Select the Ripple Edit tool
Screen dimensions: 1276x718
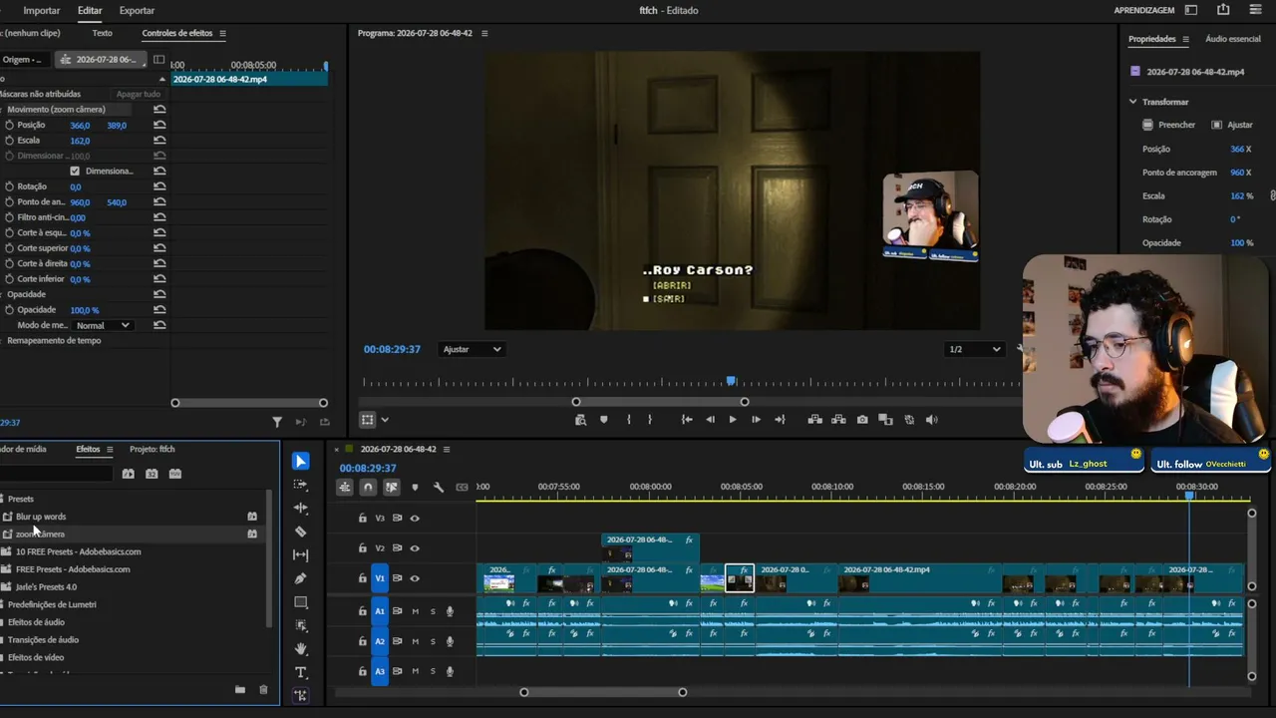[301, 509]
